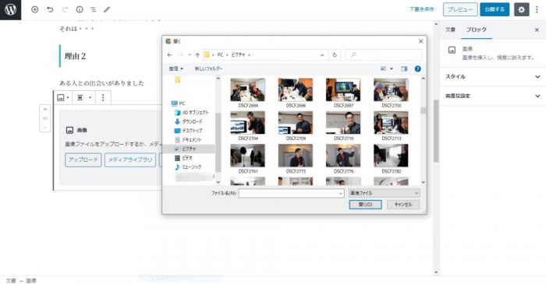
Task: Toggle the preview pane
Action: (404, 68)
